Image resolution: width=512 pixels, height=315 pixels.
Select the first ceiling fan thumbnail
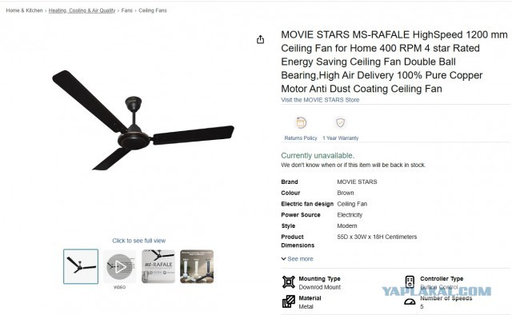pyautogui.click(x=81, y=267)
